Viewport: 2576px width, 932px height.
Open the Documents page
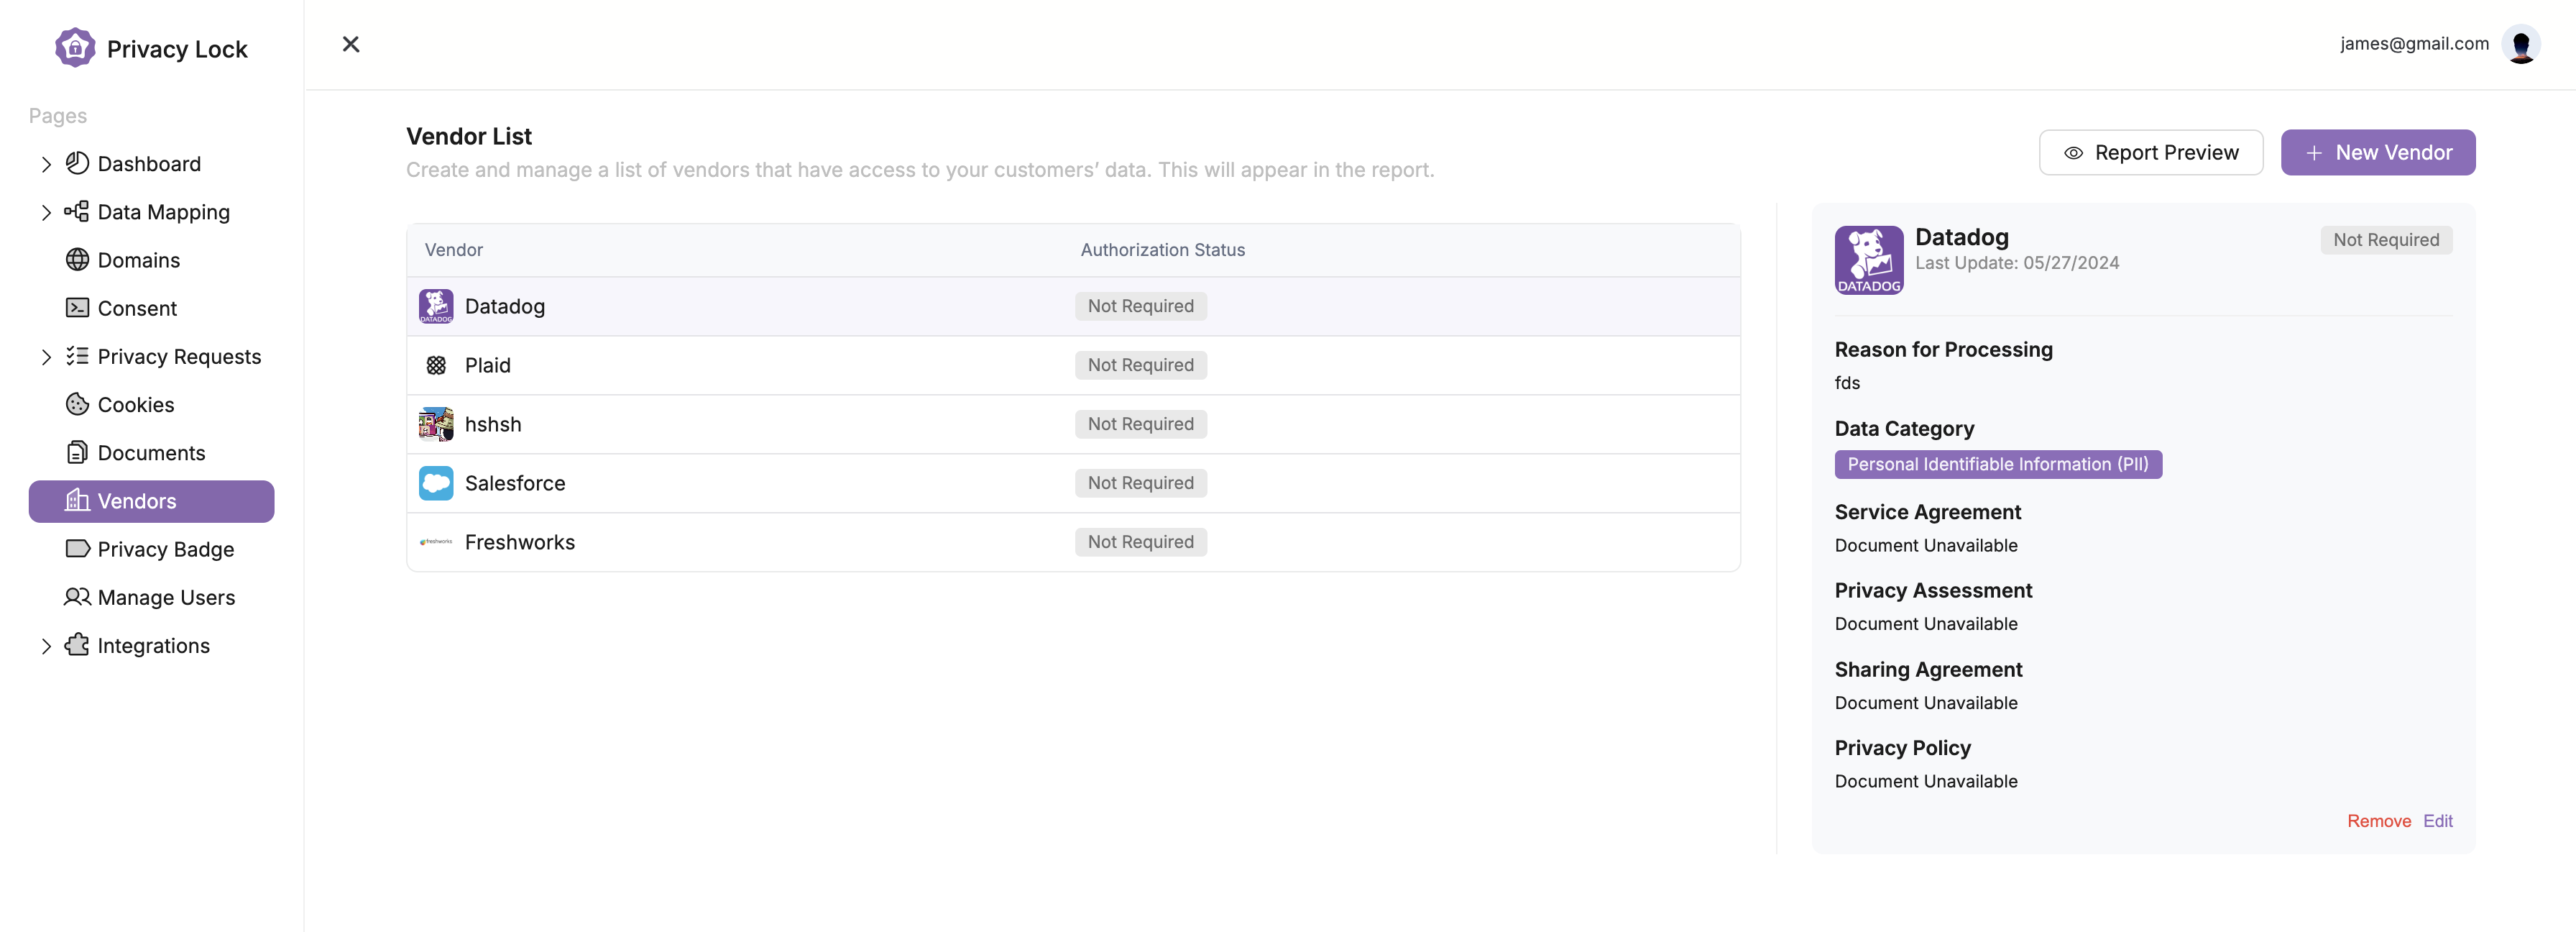[151, 453]
